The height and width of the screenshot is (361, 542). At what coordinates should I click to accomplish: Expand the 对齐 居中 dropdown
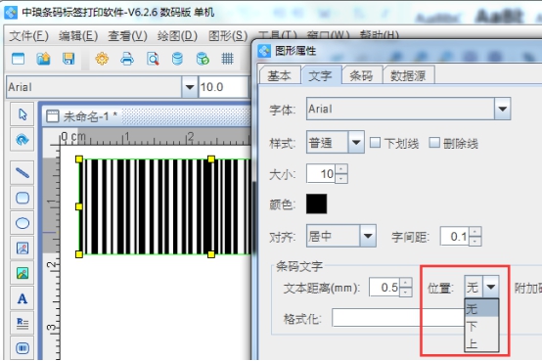368,236
